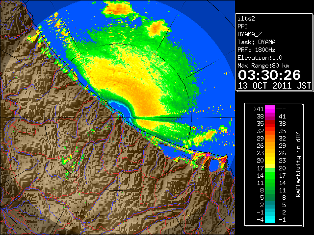The width and height of the screenshot is (314, 235).
Task: Click the "Max Range:80 km" text
Action: pyautogui.click(x=263, y=66)
